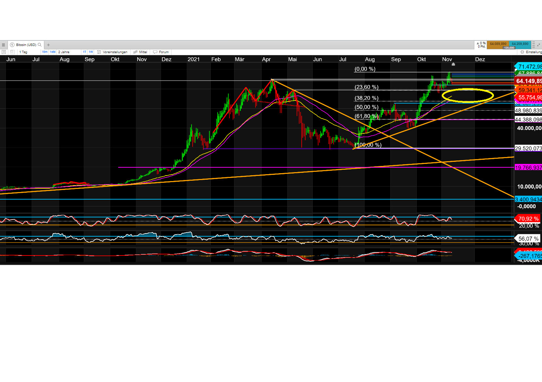
Task: Toggle the 1std timeframe shortcut
Action: [x=53, y=52]
